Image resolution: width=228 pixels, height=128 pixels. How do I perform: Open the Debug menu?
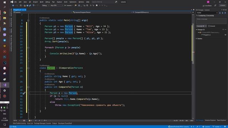click(x=47, y=2)
